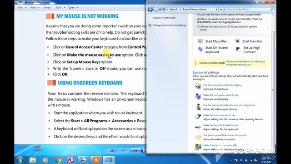The height and width of the screenshot is (164, 291).
Task: Open Make the keyboard easier to use link
Action: tap(221, 125)
